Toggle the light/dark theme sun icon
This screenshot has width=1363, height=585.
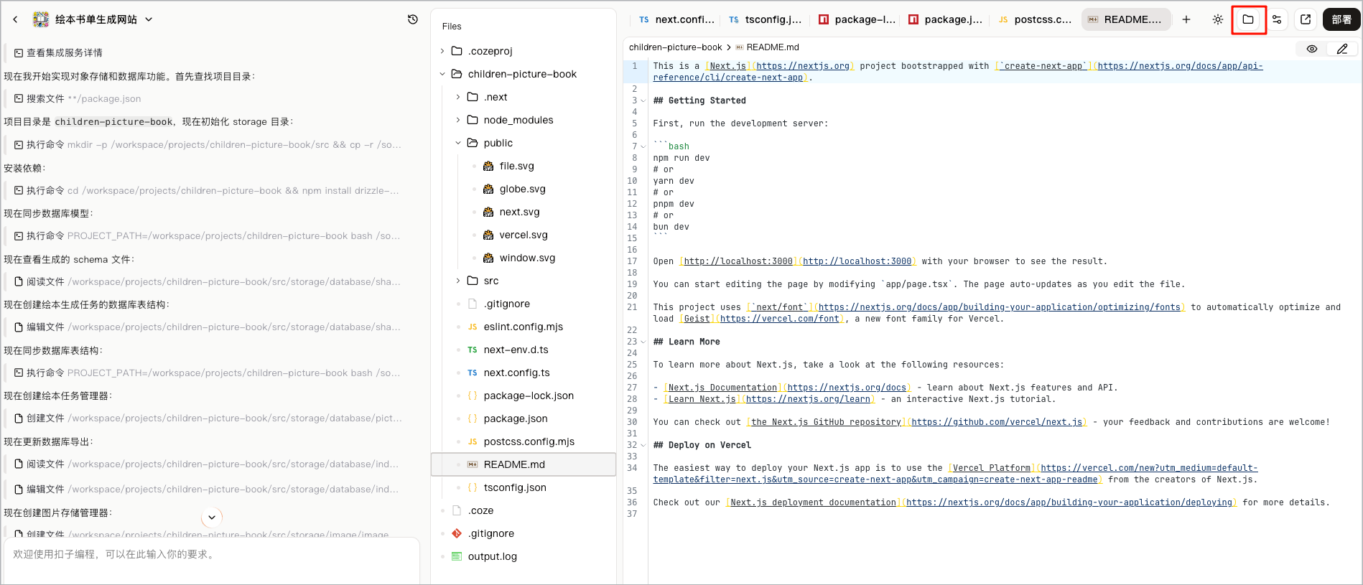(x=1218, y=19)
